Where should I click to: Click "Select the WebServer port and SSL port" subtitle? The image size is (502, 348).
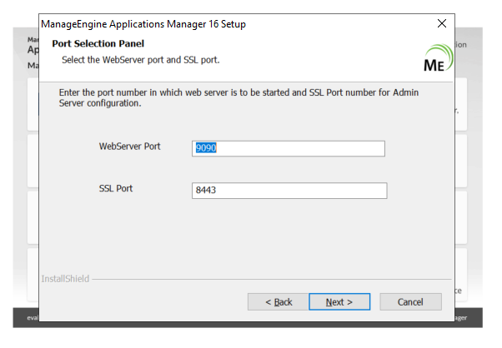140,60
